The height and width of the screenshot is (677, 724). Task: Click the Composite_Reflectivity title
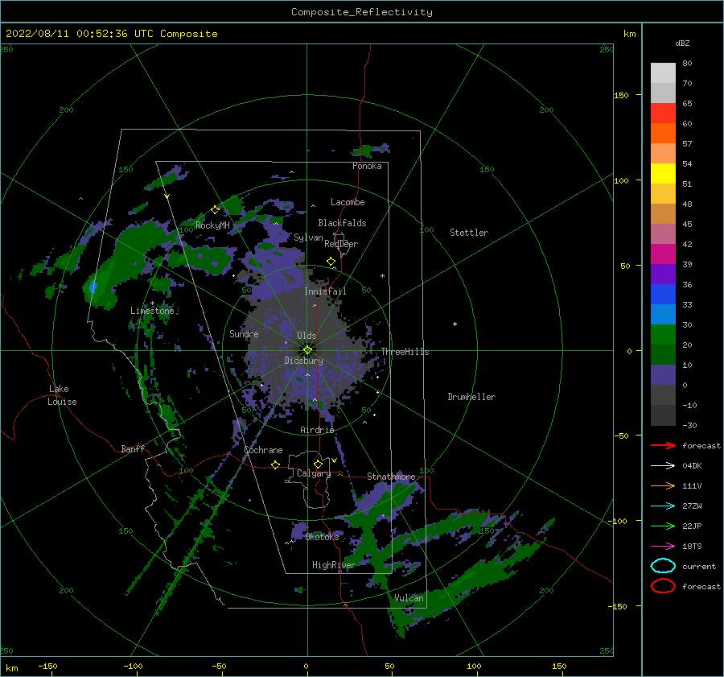[362, 12]
